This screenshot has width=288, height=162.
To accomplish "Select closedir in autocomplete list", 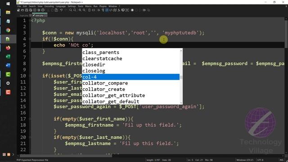I will [131, 65].
